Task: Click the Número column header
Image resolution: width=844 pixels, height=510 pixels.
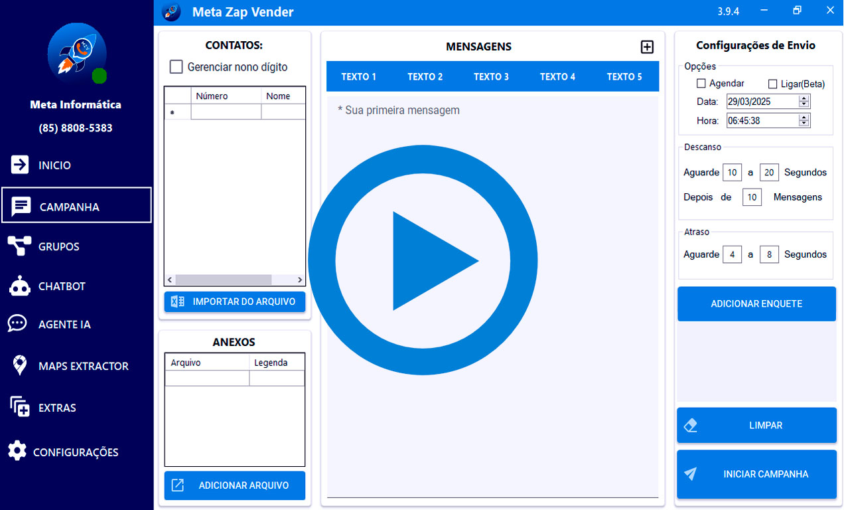Action: [226, 96]
